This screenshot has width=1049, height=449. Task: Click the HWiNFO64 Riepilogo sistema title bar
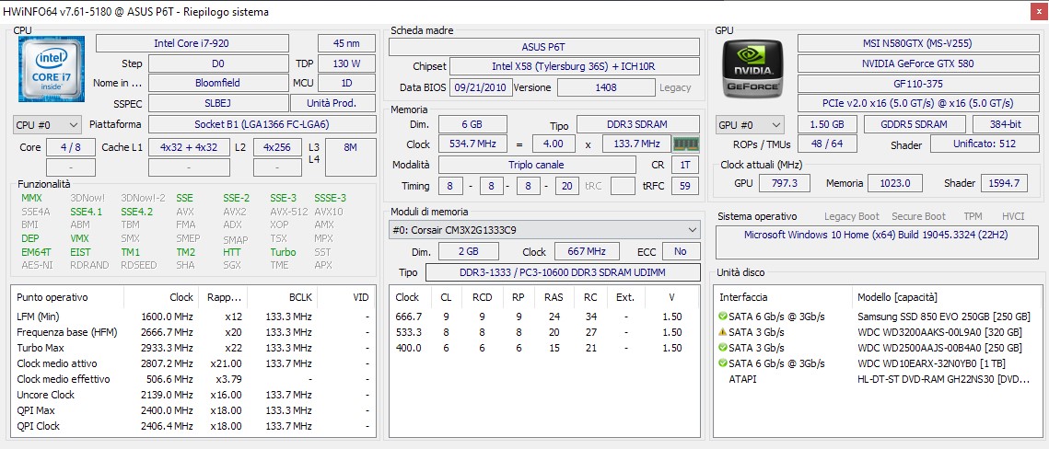pyautogui.click(x=525, y=11)
